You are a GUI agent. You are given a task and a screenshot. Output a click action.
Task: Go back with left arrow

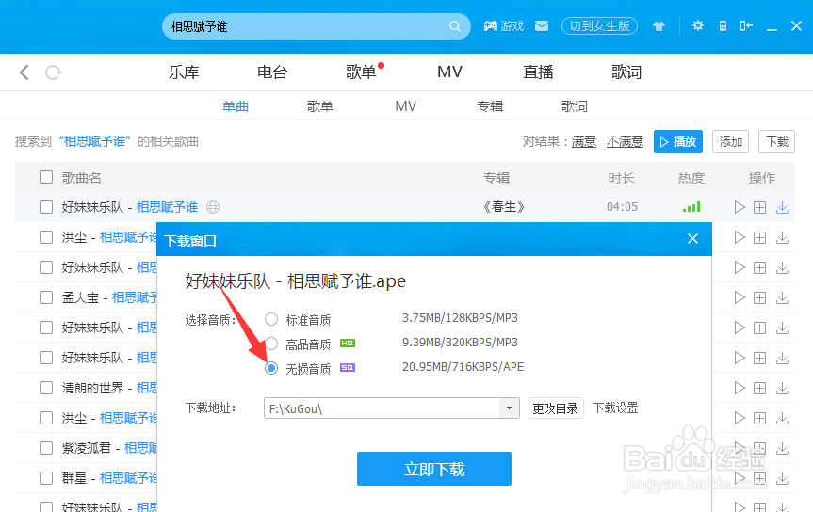pyautogui.click(x=24, y=72)
